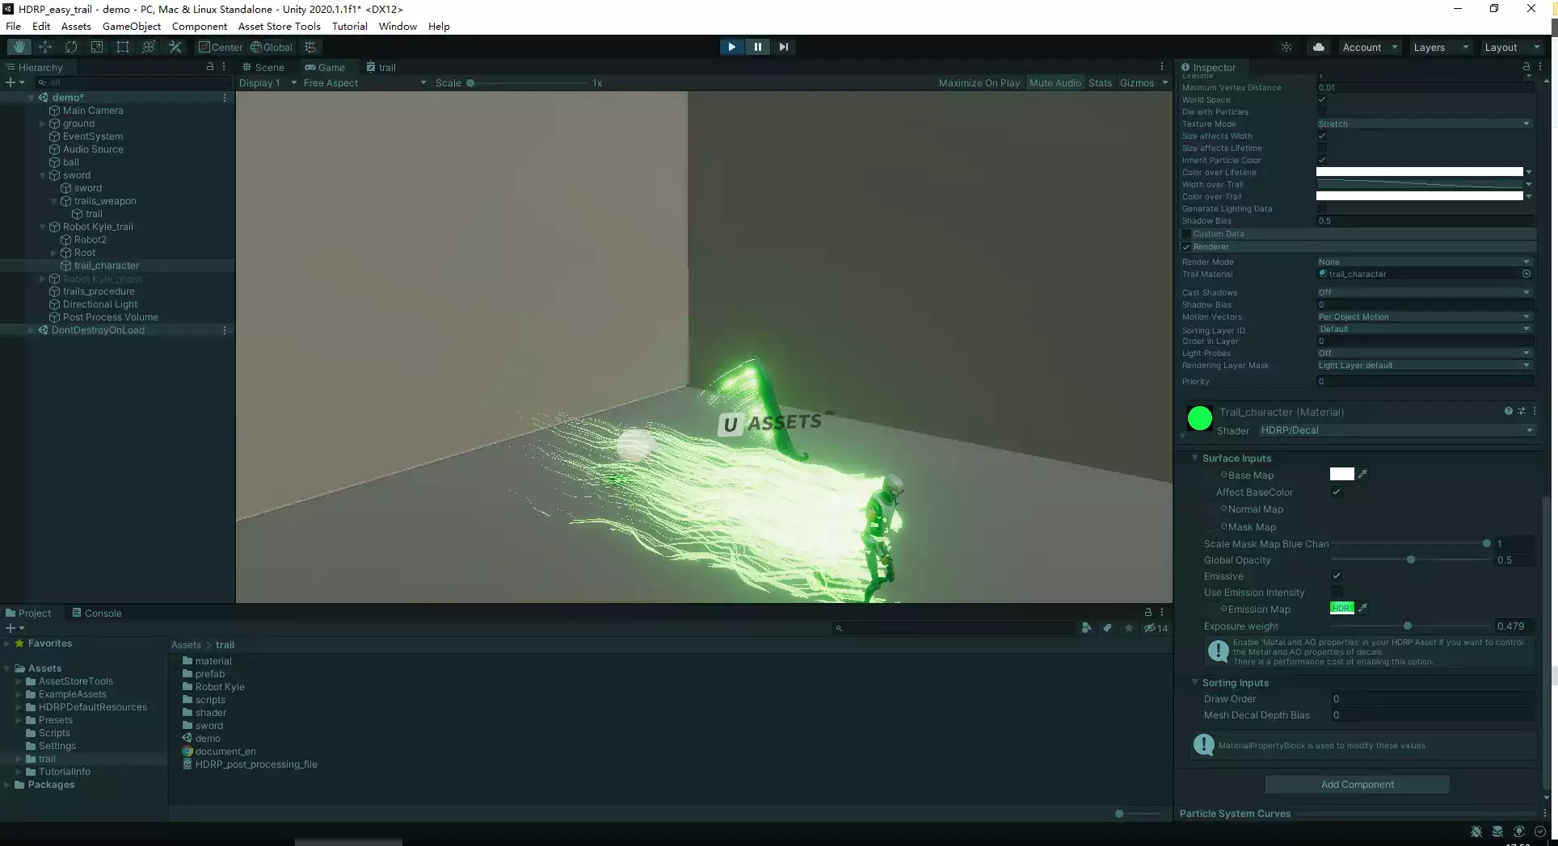Show Stats overlay

(1100, 83)
